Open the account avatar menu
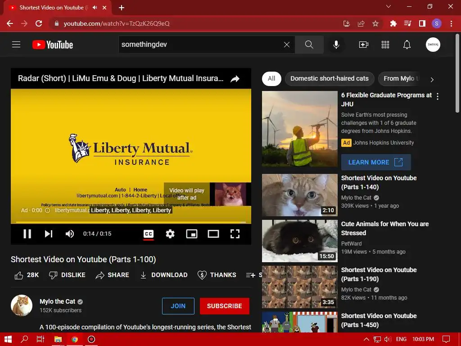This screenshot has width=461, height=346. point(433,45)
